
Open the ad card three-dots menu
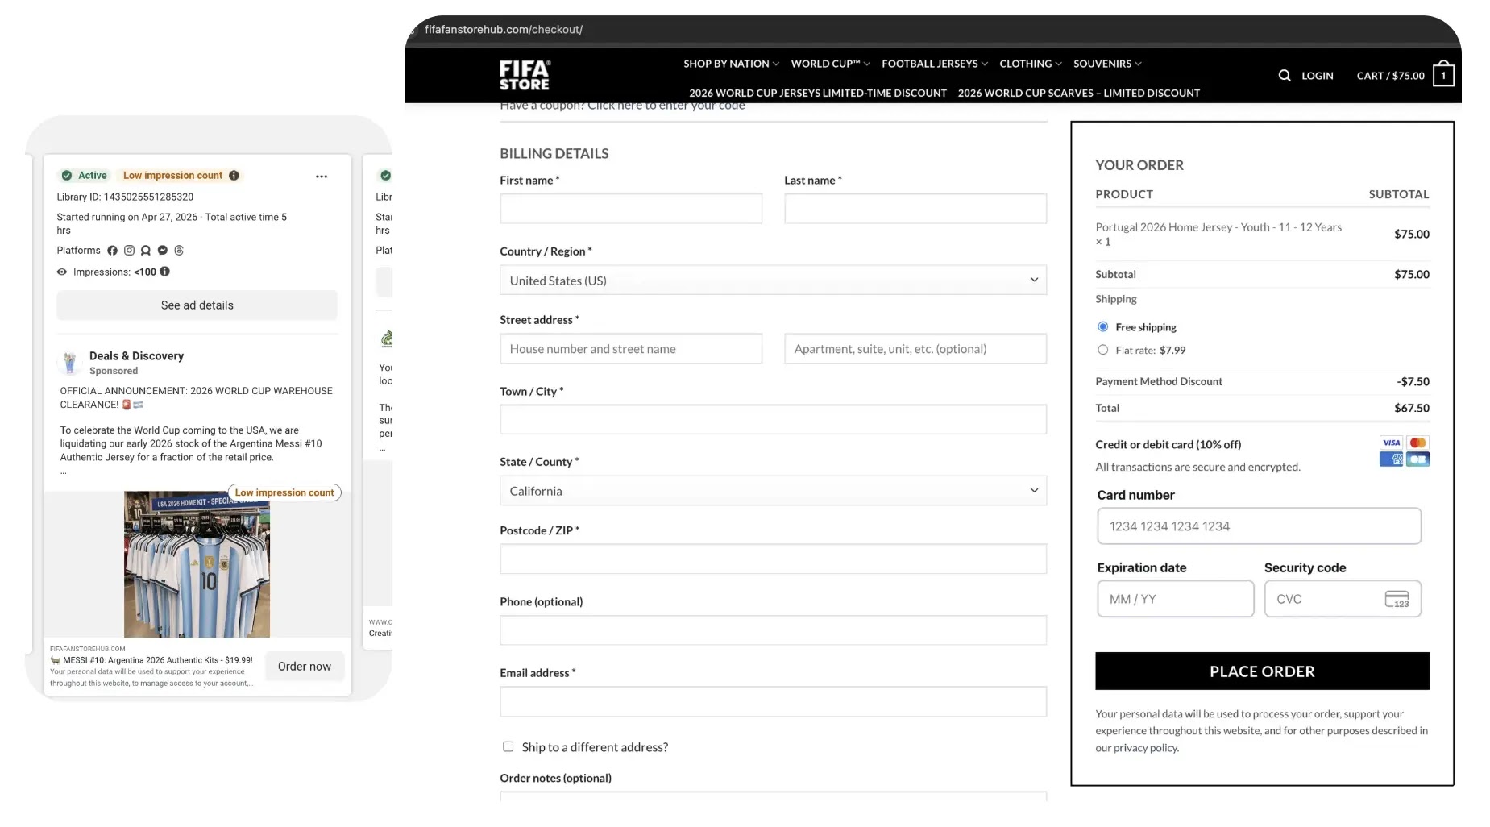322,176
